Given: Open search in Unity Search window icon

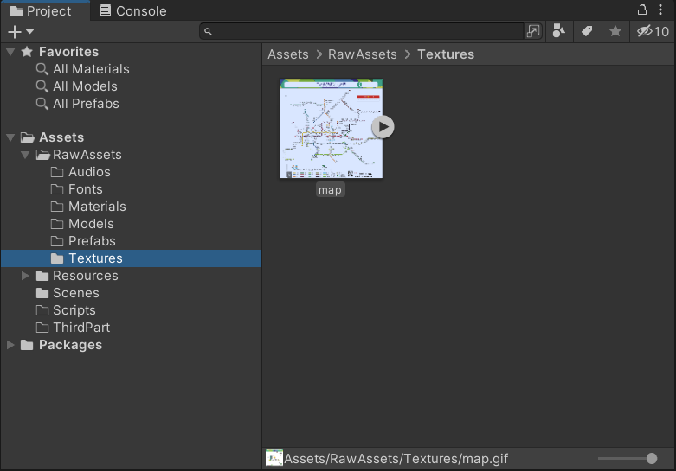Looking at the screenshot, I should coord(533,31).
